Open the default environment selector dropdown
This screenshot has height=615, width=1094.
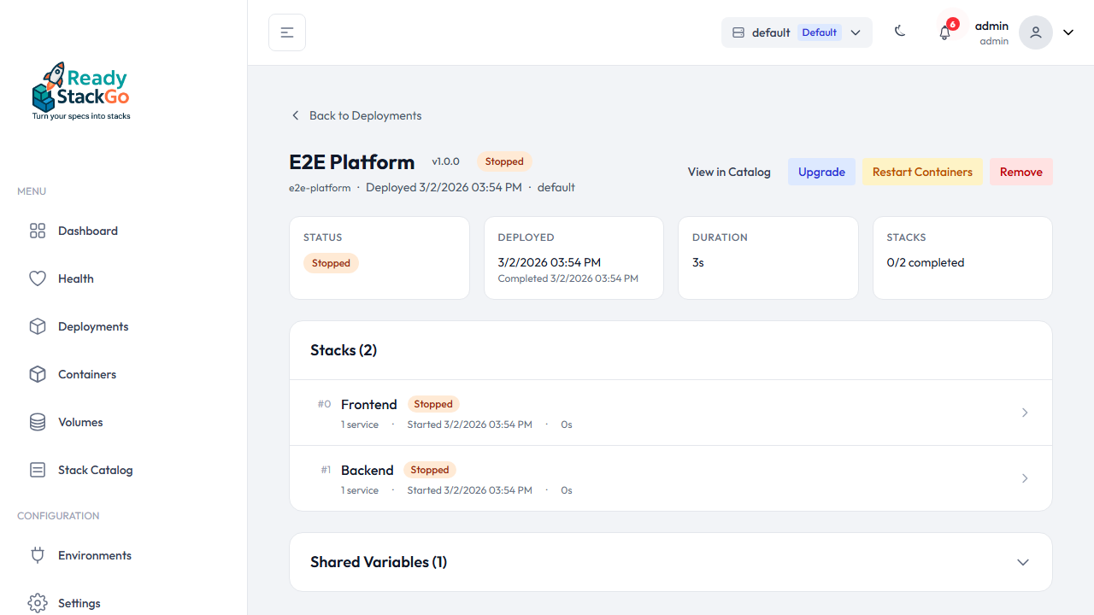pos(796,32)
